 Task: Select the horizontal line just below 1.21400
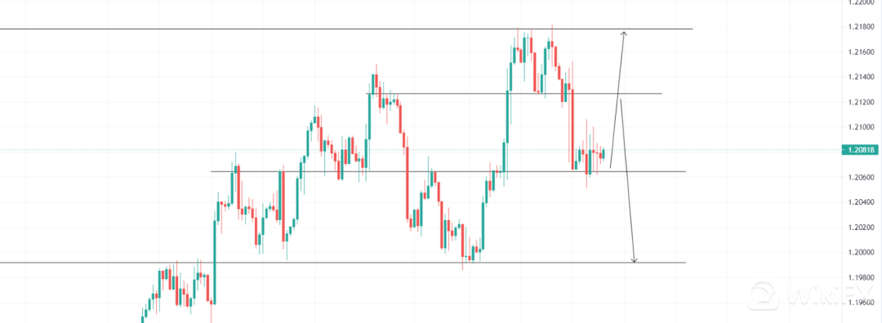pos(514,93)
